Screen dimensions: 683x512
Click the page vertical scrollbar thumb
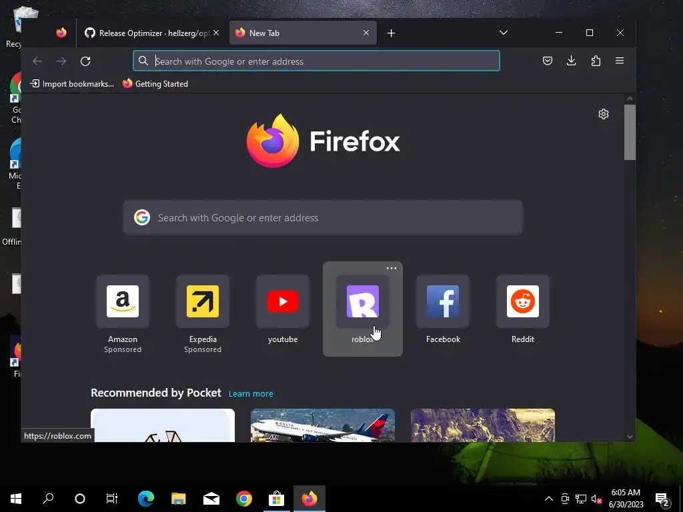point(630,133)
